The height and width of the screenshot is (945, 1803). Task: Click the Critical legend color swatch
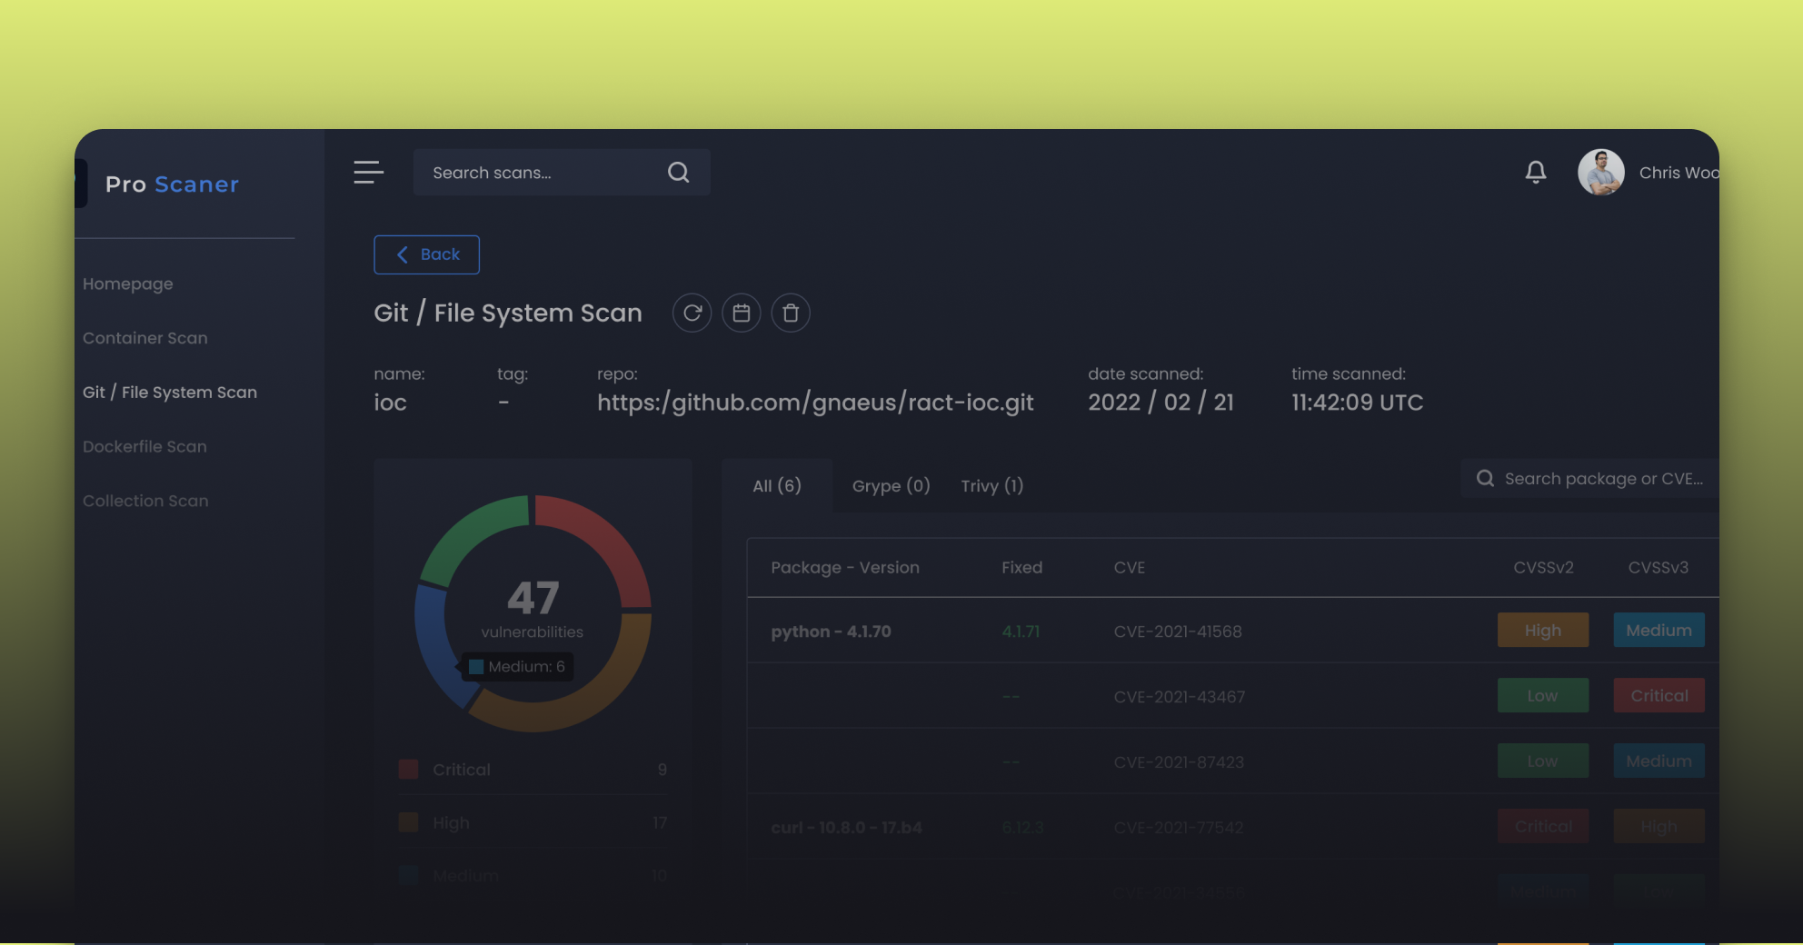click(x=409, y=770)
